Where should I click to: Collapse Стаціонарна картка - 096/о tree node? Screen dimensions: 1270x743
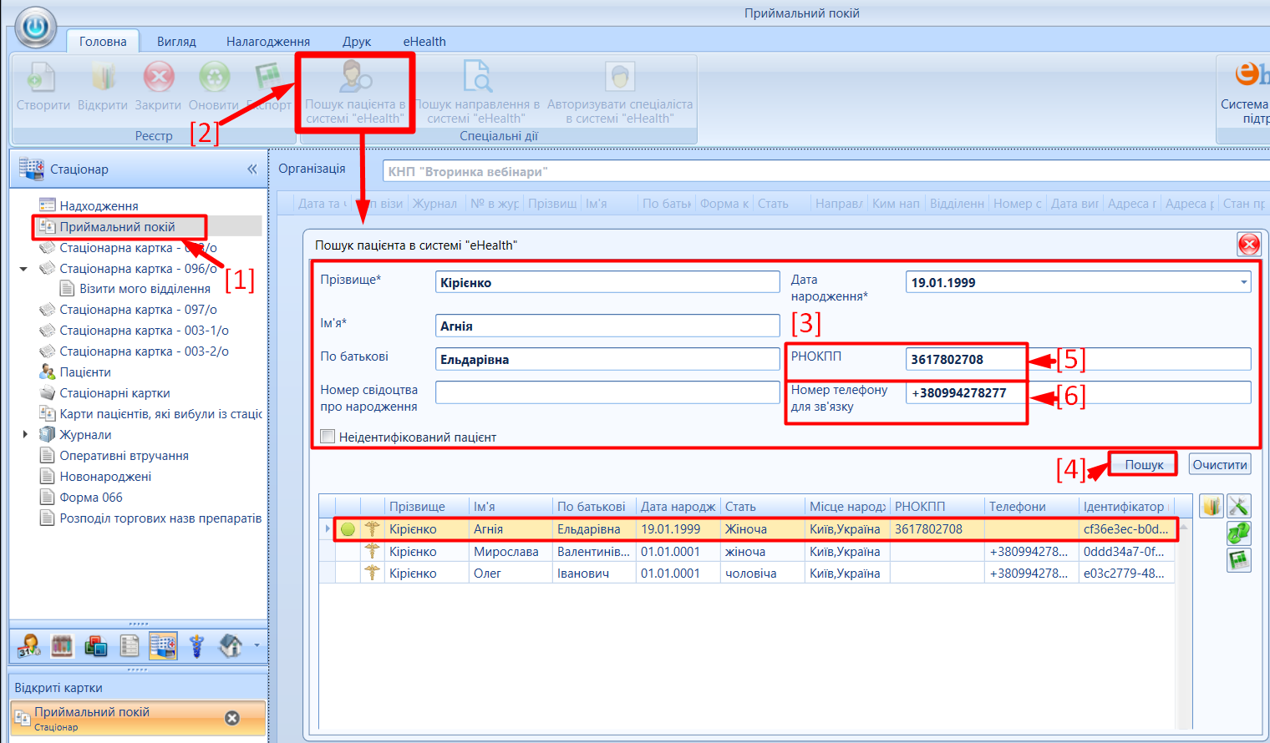point(23,269)
